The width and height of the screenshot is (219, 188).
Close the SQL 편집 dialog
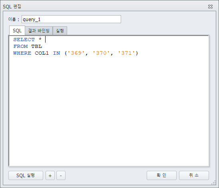point(210,6)
